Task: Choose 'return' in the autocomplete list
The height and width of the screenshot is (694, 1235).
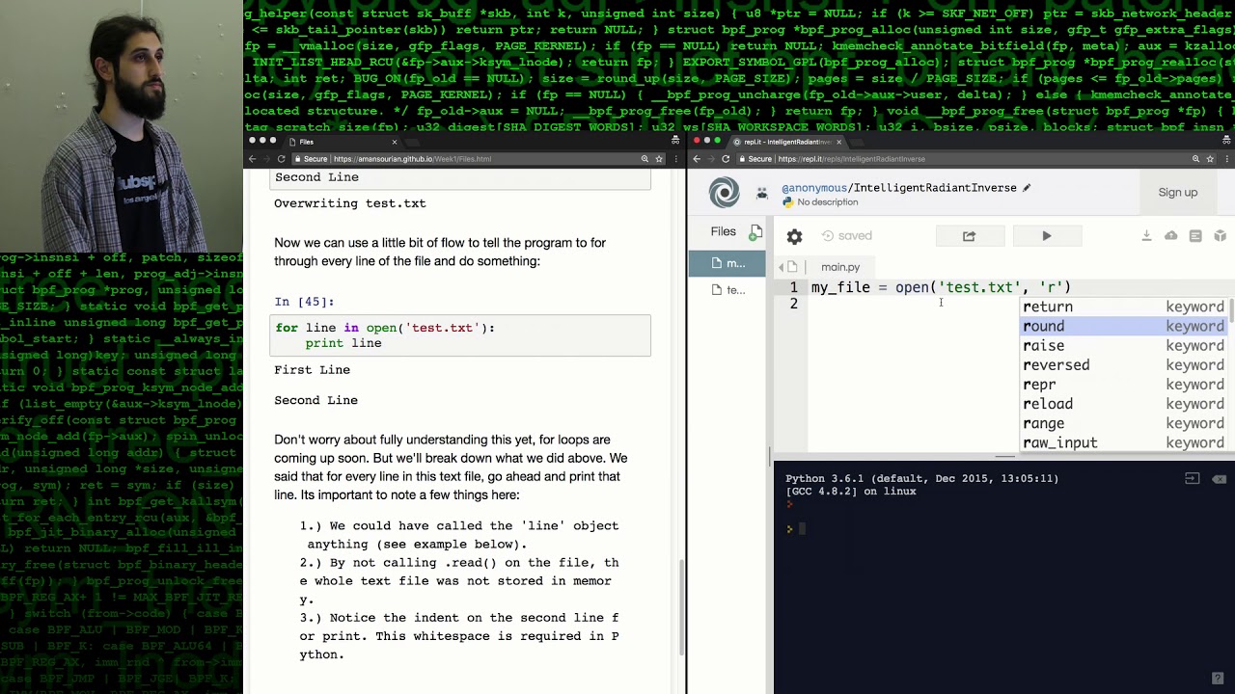Action: pos(1127,307)
